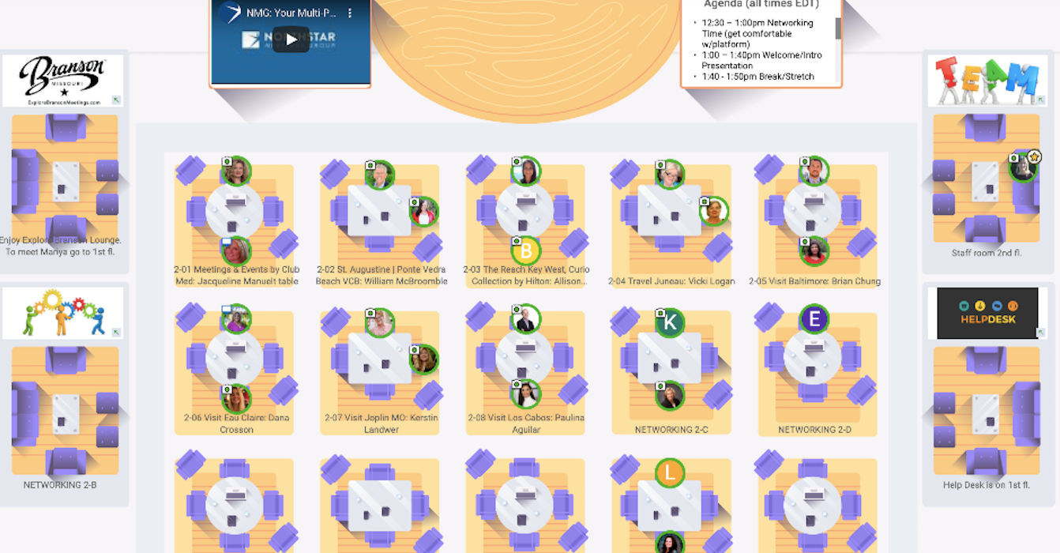Select lower woman avatar at Visit Los Cabos
The image size is (1060, 553).
click(525, 393)
